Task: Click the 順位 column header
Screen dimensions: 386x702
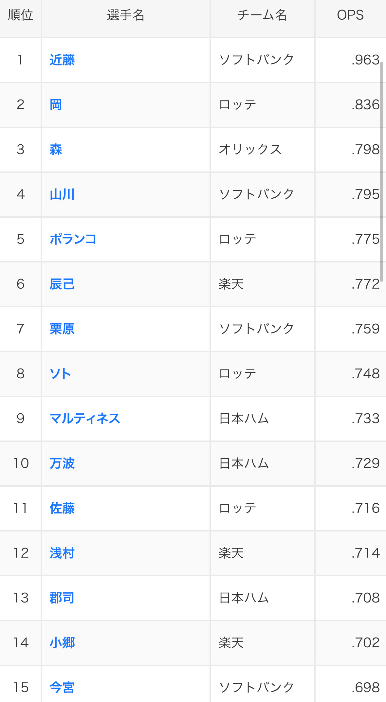Action: [x=21, y=15]
